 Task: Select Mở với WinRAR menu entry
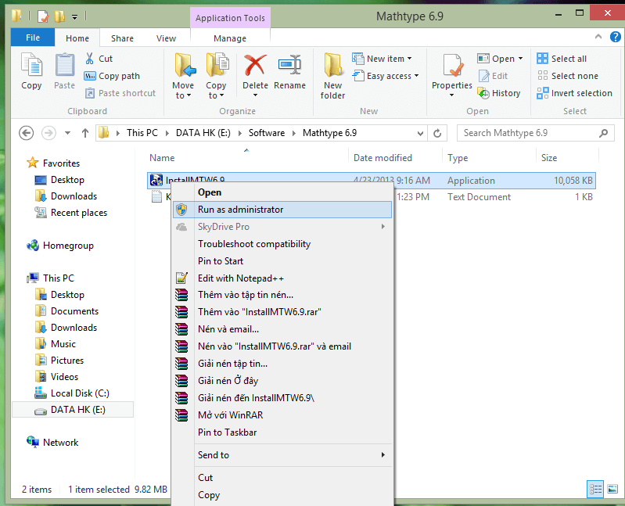(x=282, y=415)
